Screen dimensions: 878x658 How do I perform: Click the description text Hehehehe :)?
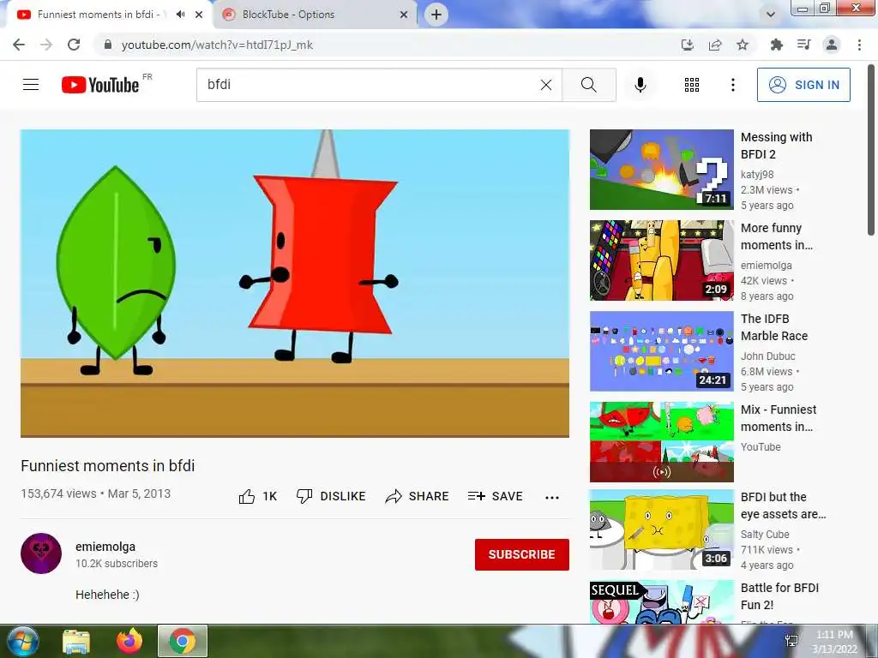coord(107,595)
